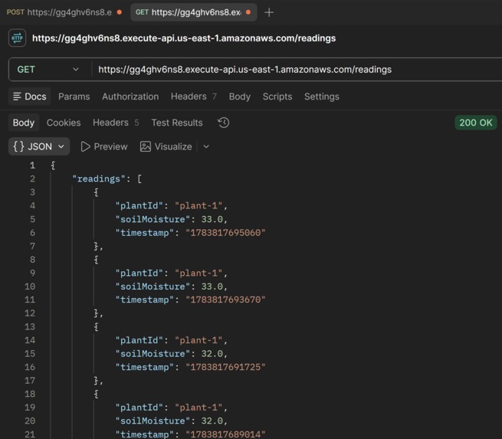Open the Authorization tab
The image size is (502, 439).
pyautogui.click(x=130, y=97)
